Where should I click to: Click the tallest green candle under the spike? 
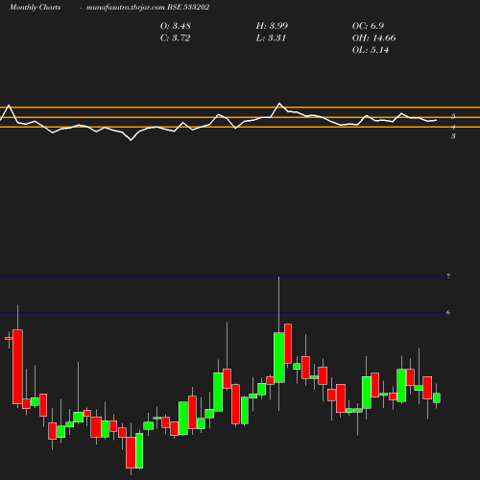[279, 357]
